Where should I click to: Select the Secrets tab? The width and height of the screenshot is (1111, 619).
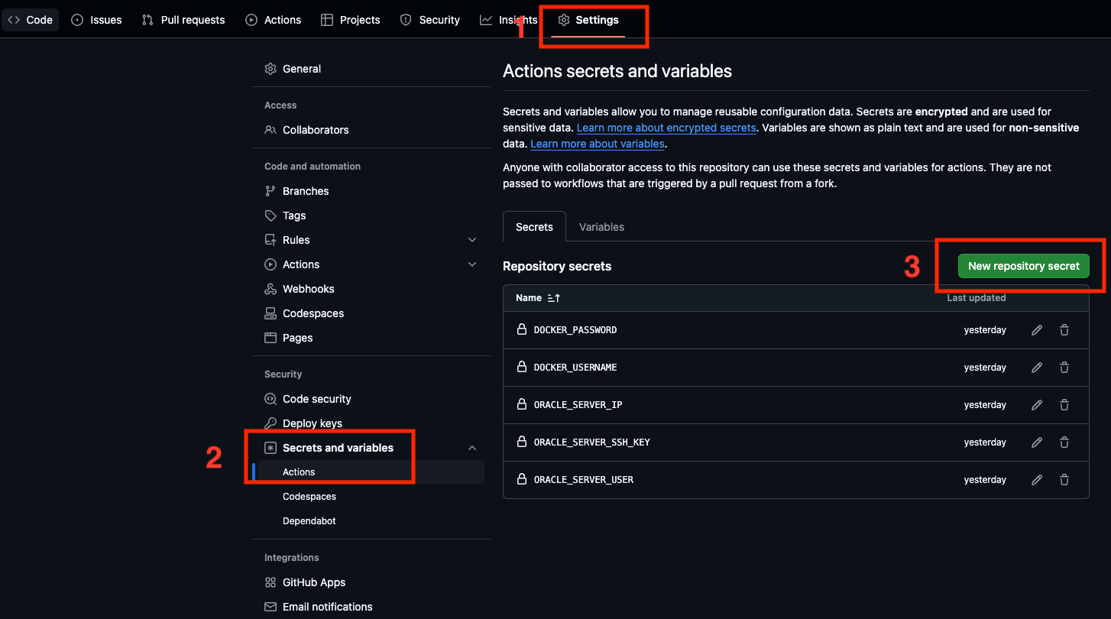(534, 227)
